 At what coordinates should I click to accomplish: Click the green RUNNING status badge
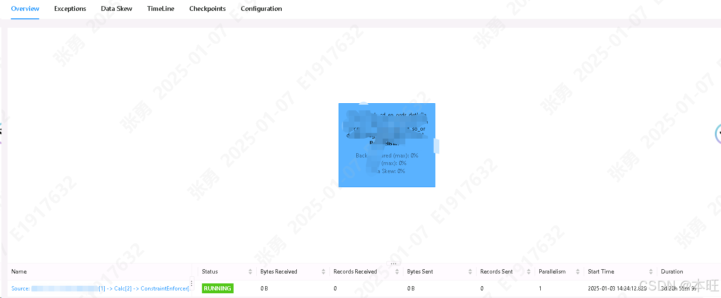(218, 289)
